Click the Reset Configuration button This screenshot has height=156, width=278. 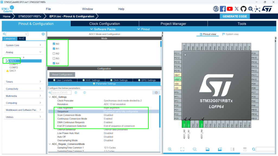click(62, 75)
